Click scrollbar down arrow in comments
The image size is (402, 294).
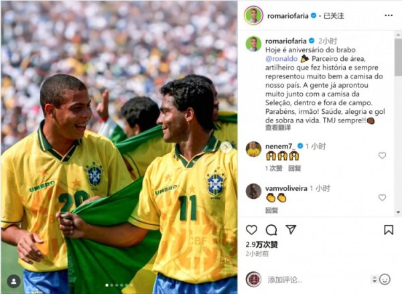pos(398,212)
